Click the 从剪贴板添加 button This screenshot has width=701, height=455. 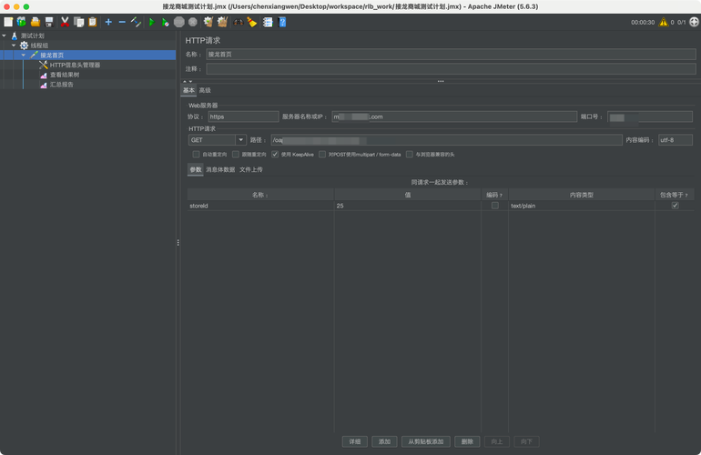(425, 441)
